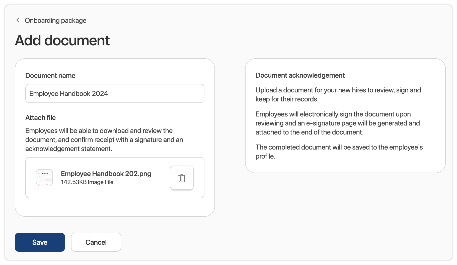Click the Save button

click(x=40, y=242)
